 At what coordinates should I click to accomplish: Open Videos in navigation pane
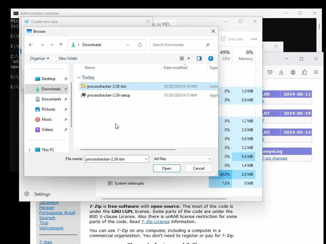pyautogui.click(x=47, y=130)
